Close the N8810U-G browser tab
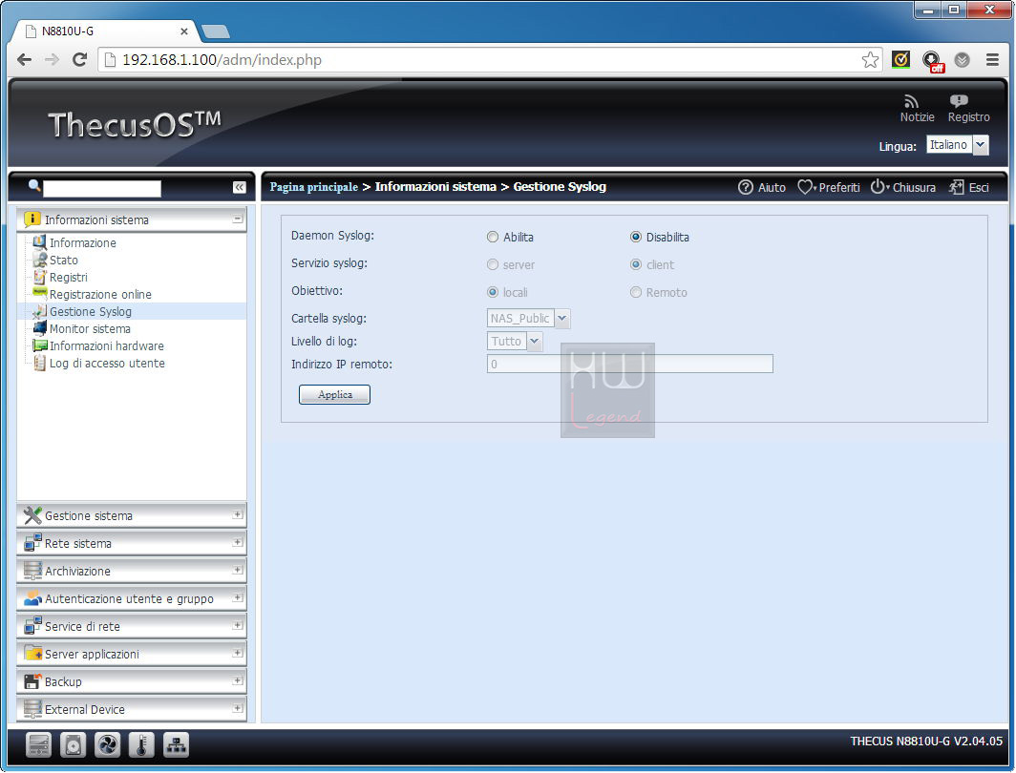 [184, 31]
